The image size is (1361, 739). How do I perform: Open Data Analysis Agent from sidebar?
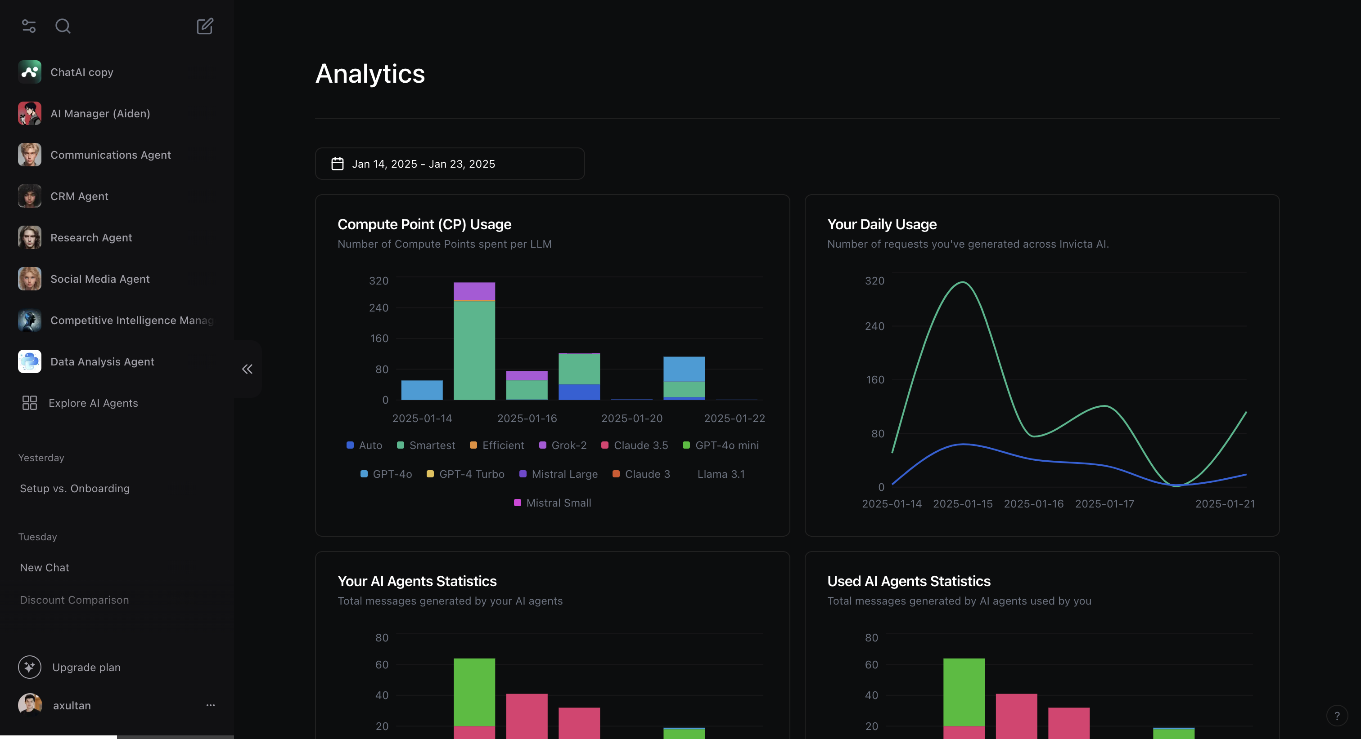101,361
